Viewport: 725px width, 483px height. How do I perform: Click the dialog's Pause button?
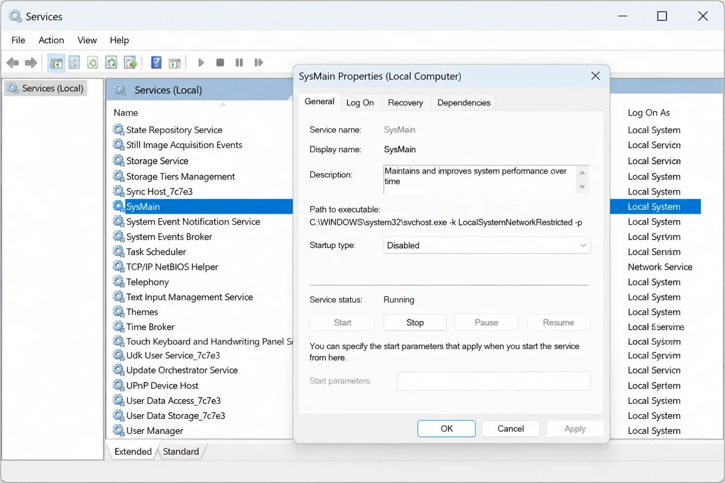click(x=486, y=322)
